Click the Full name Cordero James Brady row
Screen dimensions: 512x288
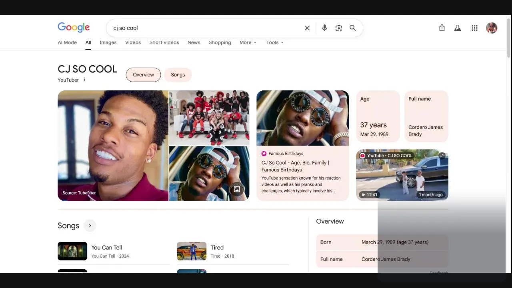(x=382, y=259)
